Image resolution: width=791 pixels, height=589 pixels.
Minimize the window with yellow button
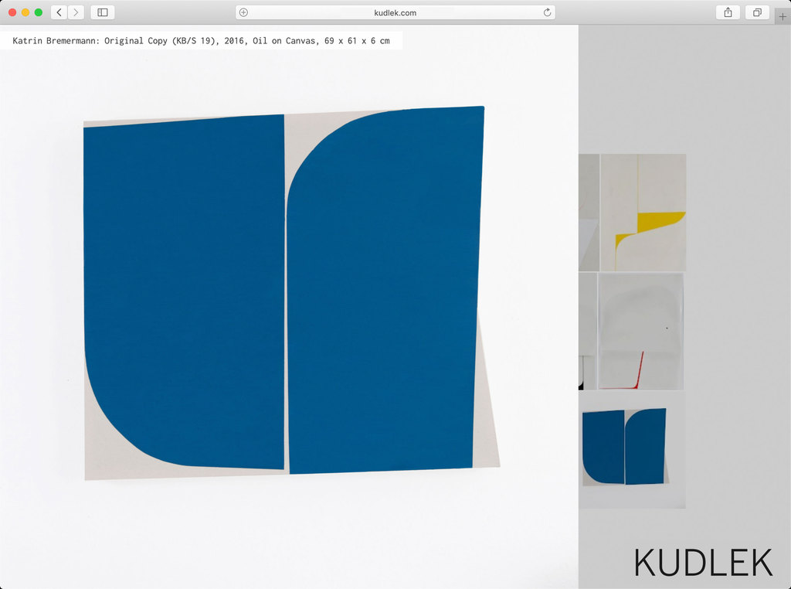[x=25, y=12]
